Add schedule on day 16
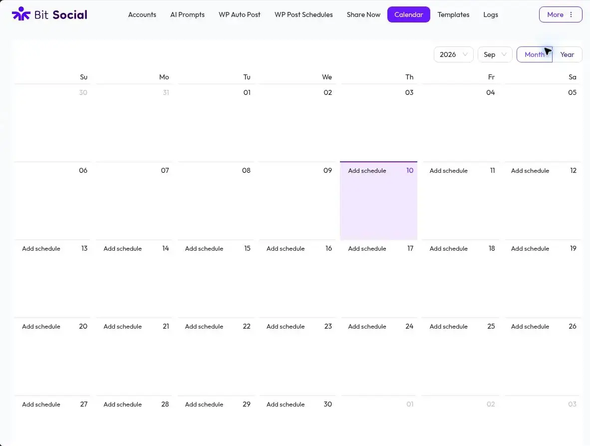The image size is (590, 446). pyautogui.click(x=286, y=248)
